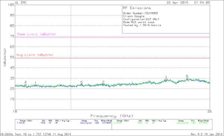
Task: Click the y-axis value 105
Action: coord(11,5)
